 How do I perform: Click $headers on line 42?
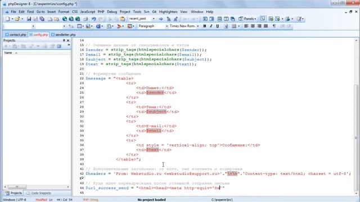pyautogui.click(x=96, y=174)
